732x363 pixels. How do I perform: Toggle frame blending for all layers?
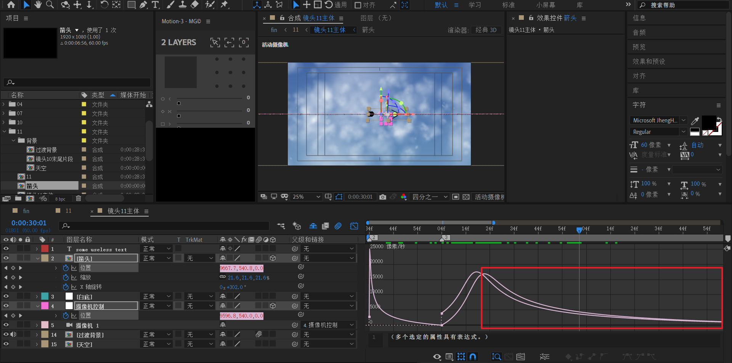click(x=325, y=226)
